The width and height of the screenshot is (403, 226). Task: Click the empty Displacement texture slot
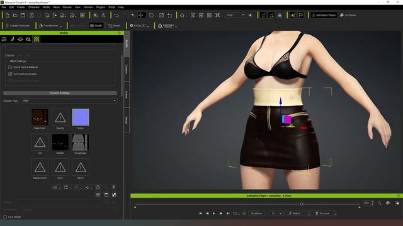click(x=40, y=167)
